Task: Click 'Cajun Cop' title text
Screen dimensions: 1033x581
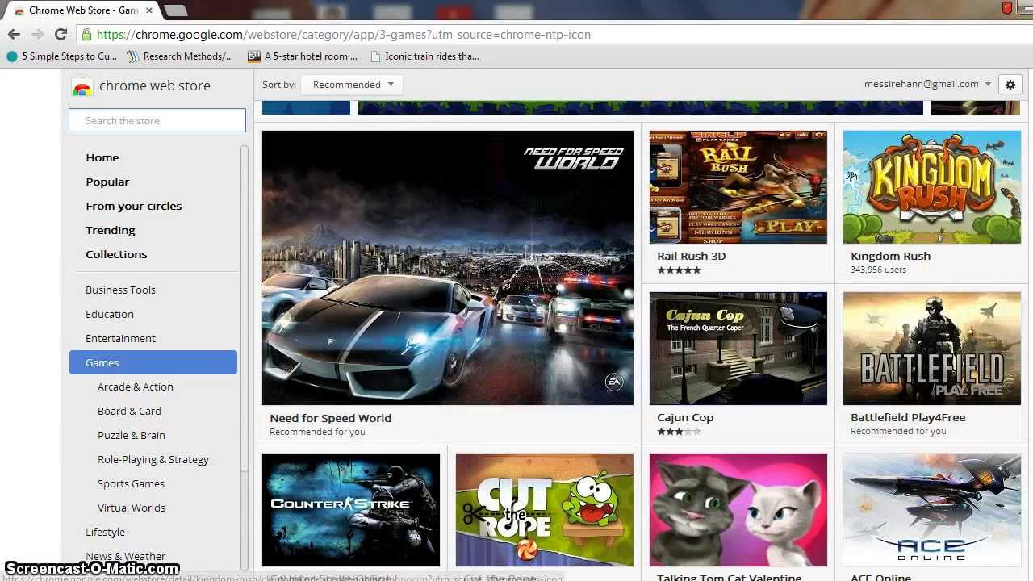Action: click(685, 417)
